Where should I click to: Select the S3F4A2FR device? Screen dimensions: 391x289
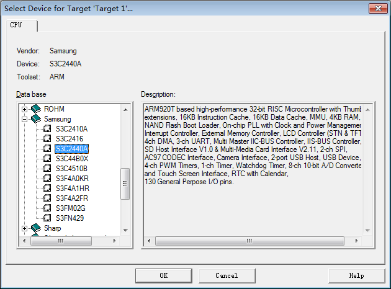[72, 198]
